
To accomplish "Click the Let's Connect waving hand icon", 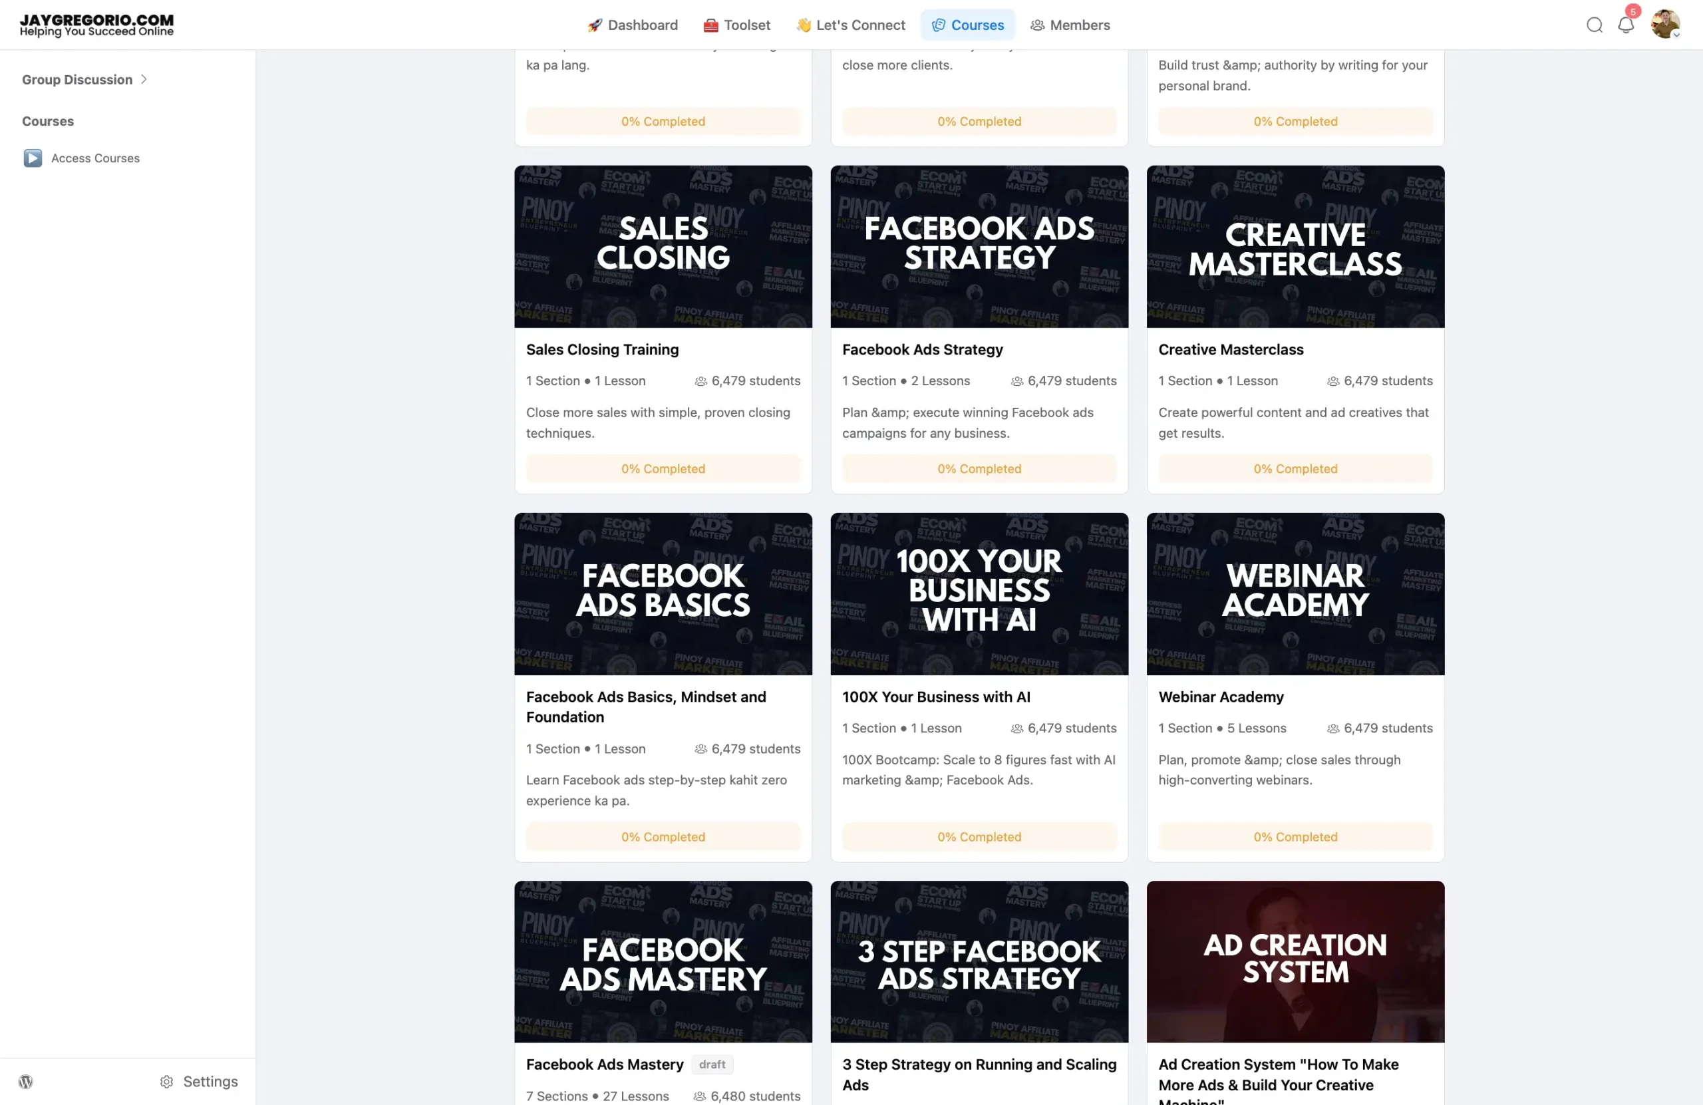I will coord(804,25).
